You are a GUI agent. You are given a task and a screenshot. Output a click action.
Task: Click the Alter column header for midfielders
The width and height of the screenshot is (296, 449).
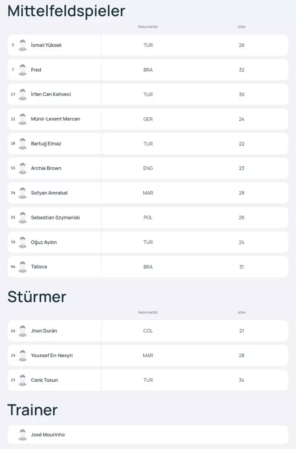click(241, 27)
